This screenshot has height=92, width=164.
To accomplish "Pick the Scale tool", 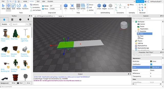I will (14, 7).
